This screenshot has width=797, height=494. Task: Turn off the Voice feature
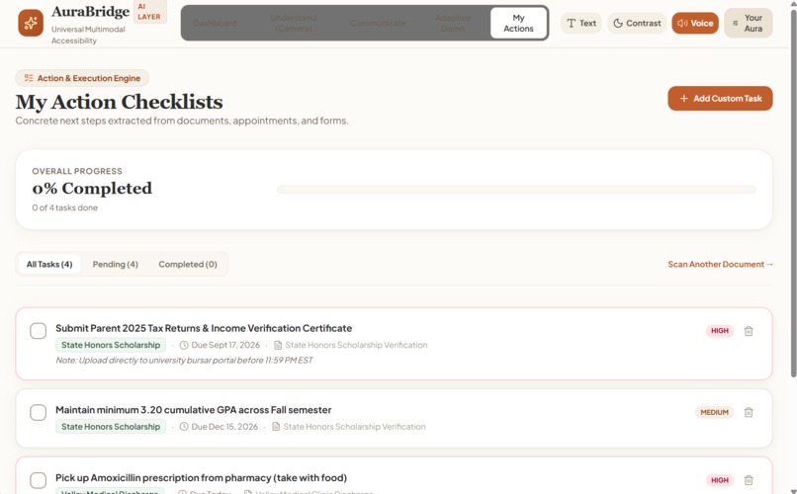pyautogui.click(x=695, y=24)
